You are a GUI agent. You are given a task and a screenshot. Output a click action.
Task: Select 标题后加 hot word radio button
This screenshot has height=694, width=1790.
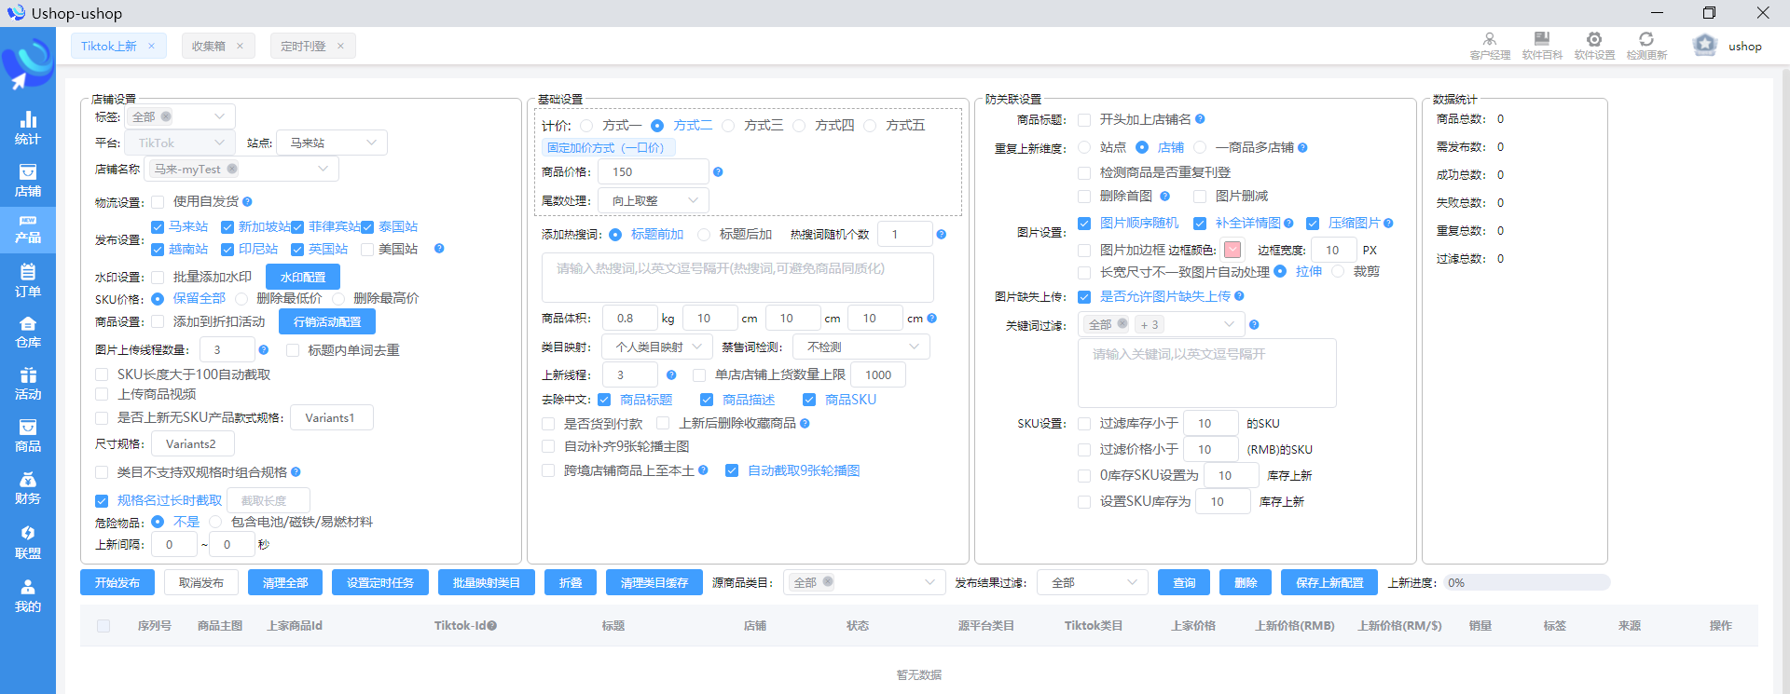click(704, 235)
